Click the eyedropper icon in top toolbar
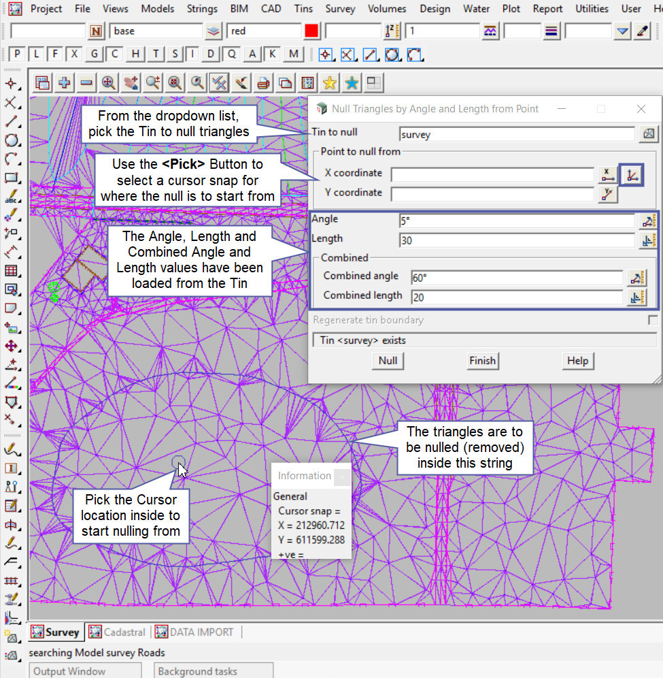 click(x=642, y=31)
